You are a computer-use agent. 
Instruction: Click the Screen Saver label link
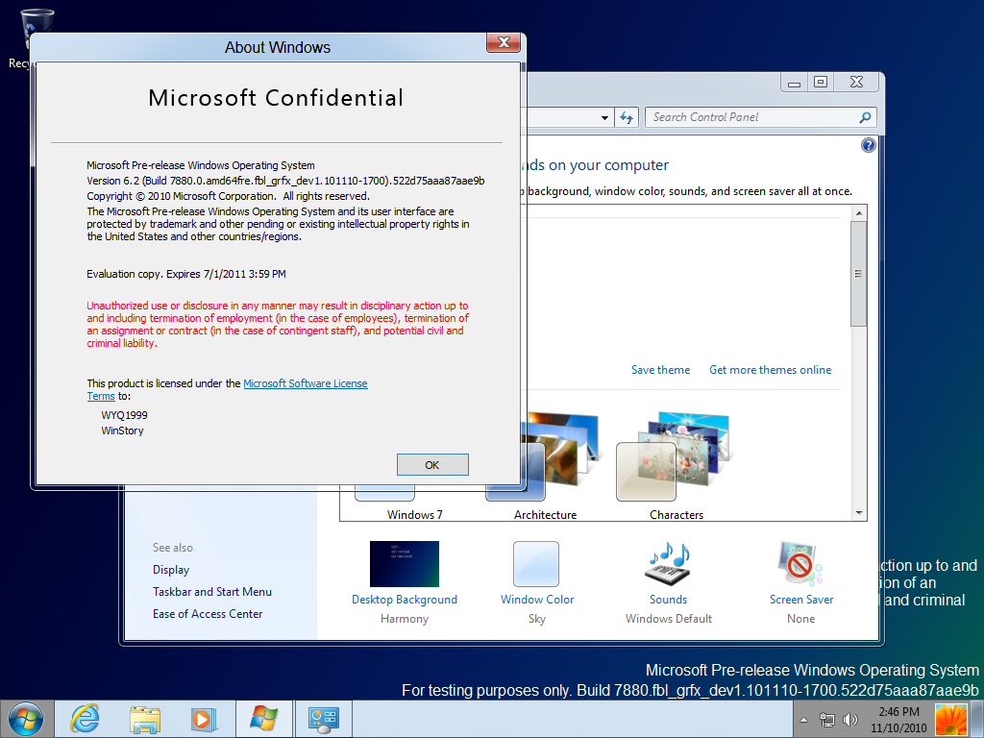[x=801, y=600]
